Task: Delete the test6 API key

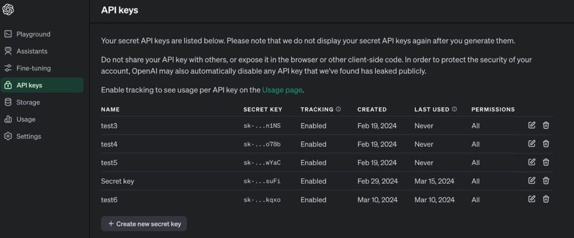Action: [546, 199]
